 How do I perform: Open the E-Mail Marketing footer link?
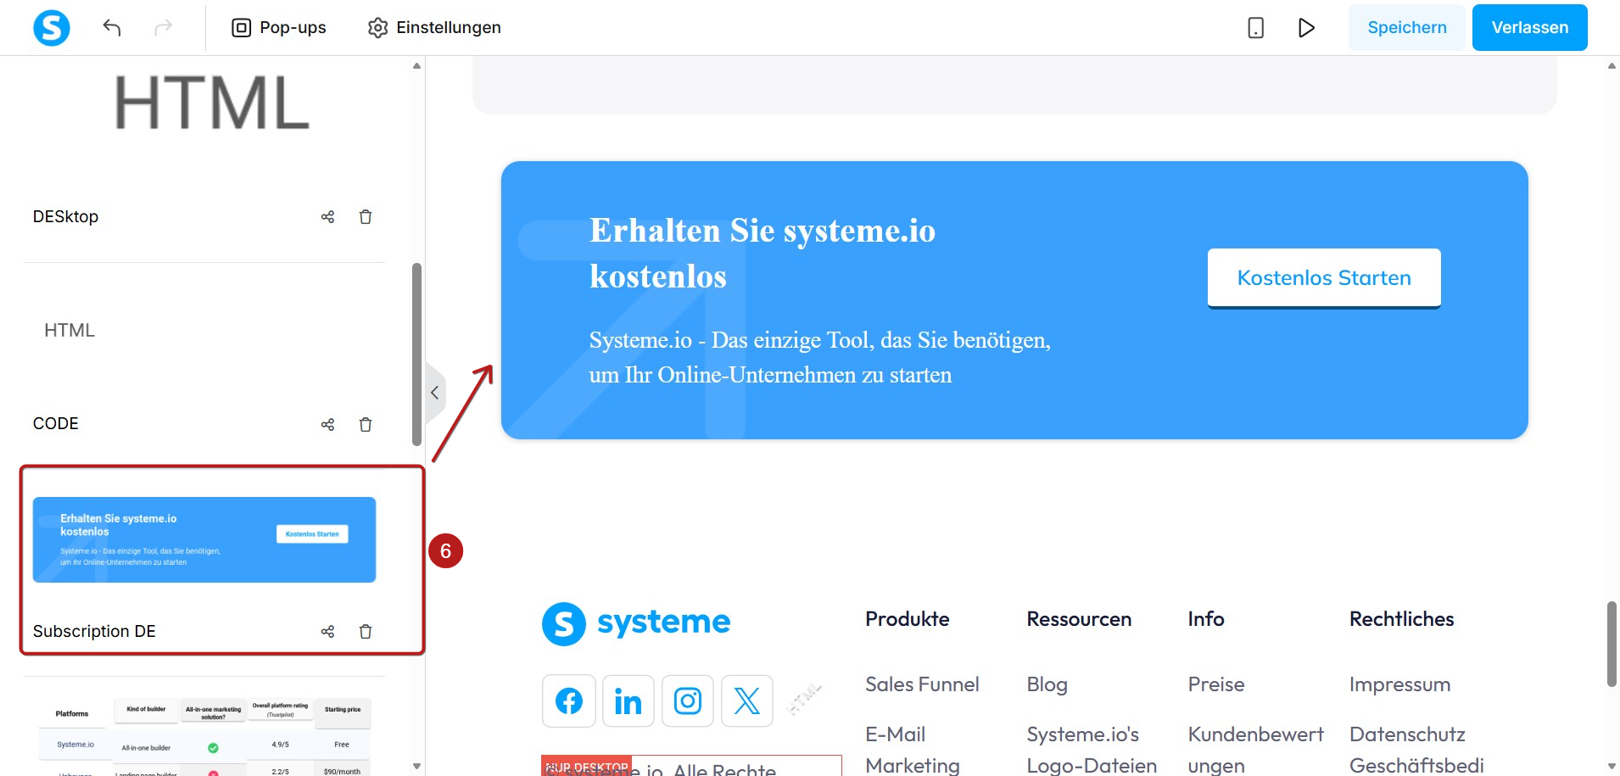coord(913,750)
